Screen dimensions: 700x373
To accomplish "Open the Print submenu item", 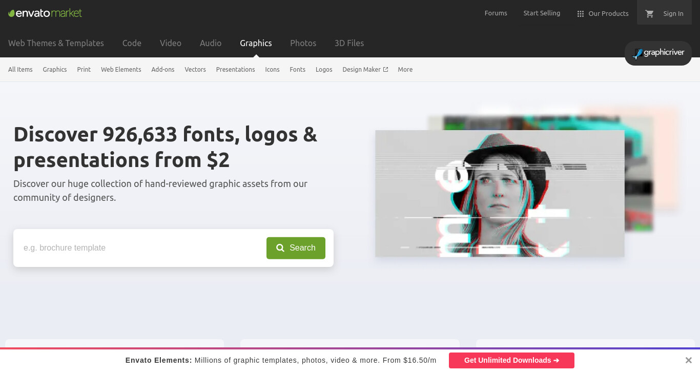I will point(84,70).
